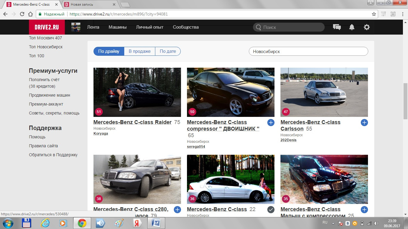Viewport: 408px width, 229px height.
Task: Unfollow the checked Mercedes-Benz C-class 22 car
Action: coord(271,210)
